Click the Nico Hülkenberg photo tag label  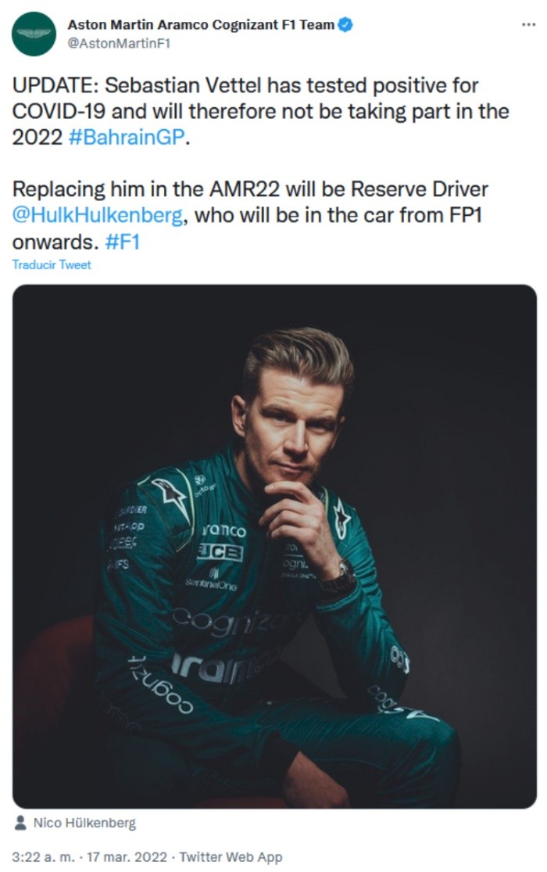tap(84, 823)
